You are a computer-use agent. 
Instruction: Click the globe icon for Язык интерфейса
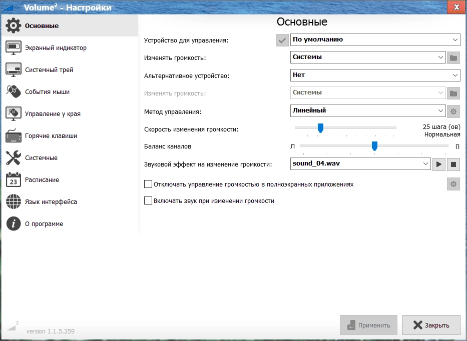tap(14, 201)
